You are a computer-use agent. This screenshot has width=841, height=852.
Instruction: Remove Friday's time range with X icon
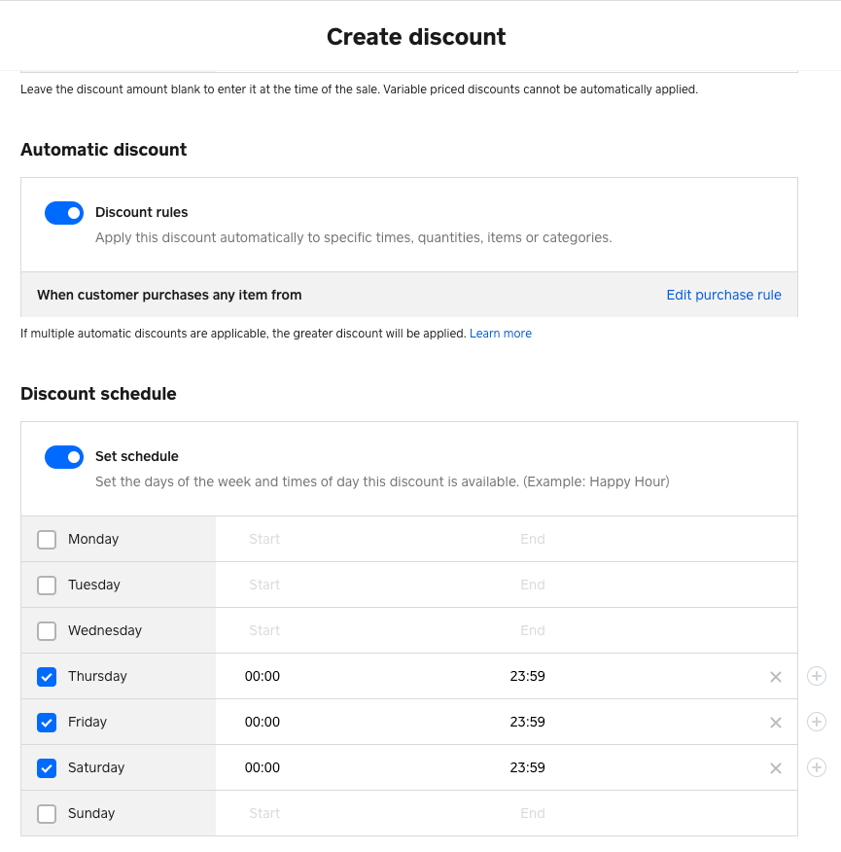tap(776, 723)
